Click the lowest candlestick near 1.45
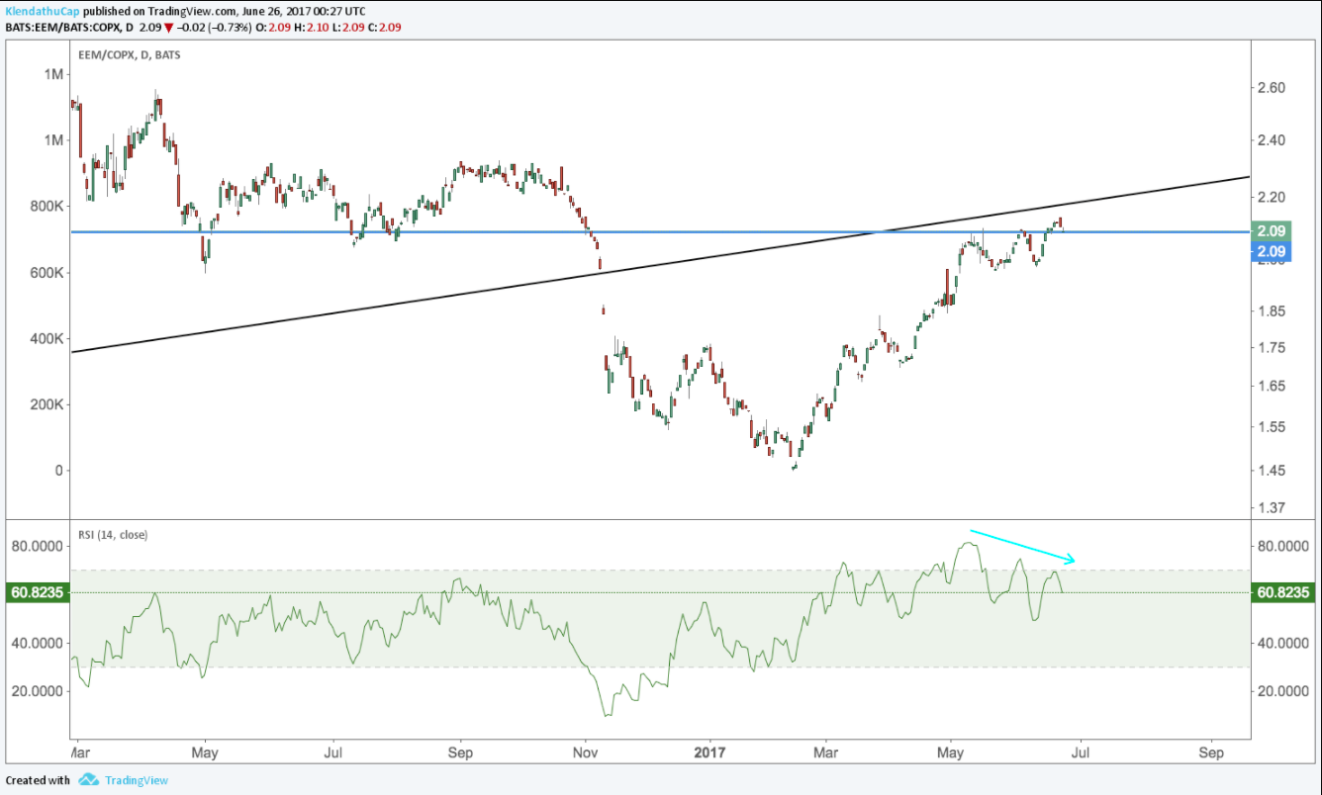 coord(795,466)
